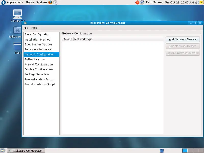This screenshot has height=153, width=204.
Task: Open the Trash applet in bottom panel
Action: click(162, 151)
